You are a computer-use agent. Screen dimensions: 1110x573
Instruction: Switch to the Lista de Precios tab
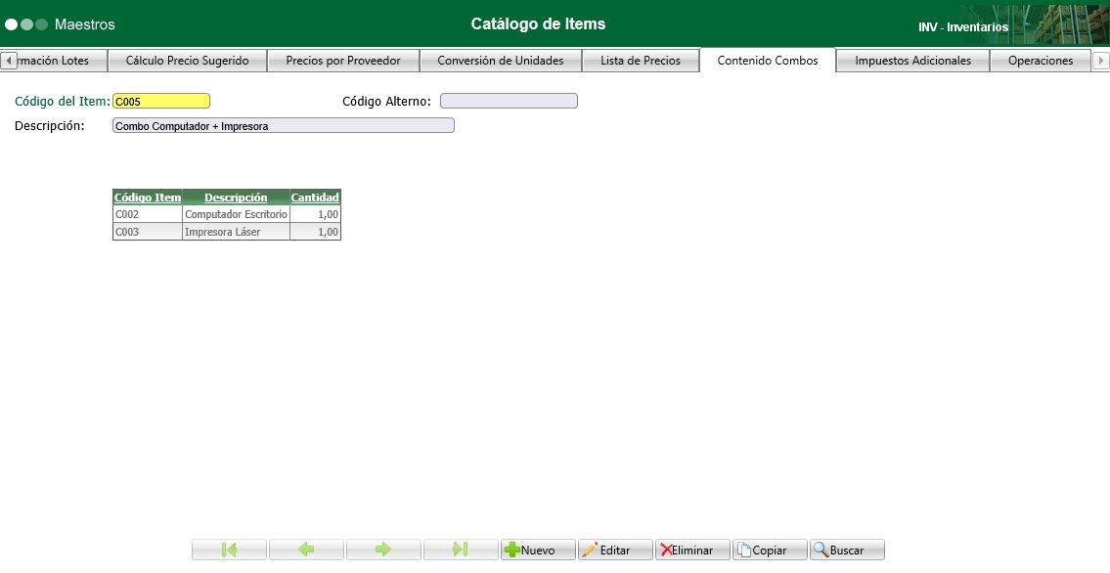(641, 60)
